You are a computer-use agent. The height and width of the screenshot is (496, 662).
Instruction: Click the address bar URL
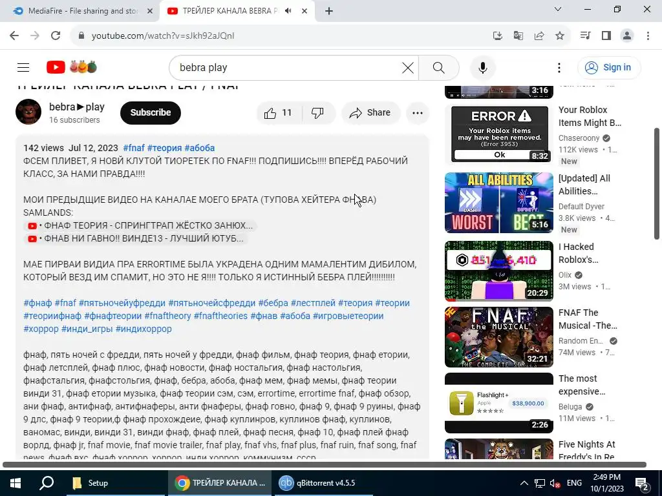pos(163,36)
